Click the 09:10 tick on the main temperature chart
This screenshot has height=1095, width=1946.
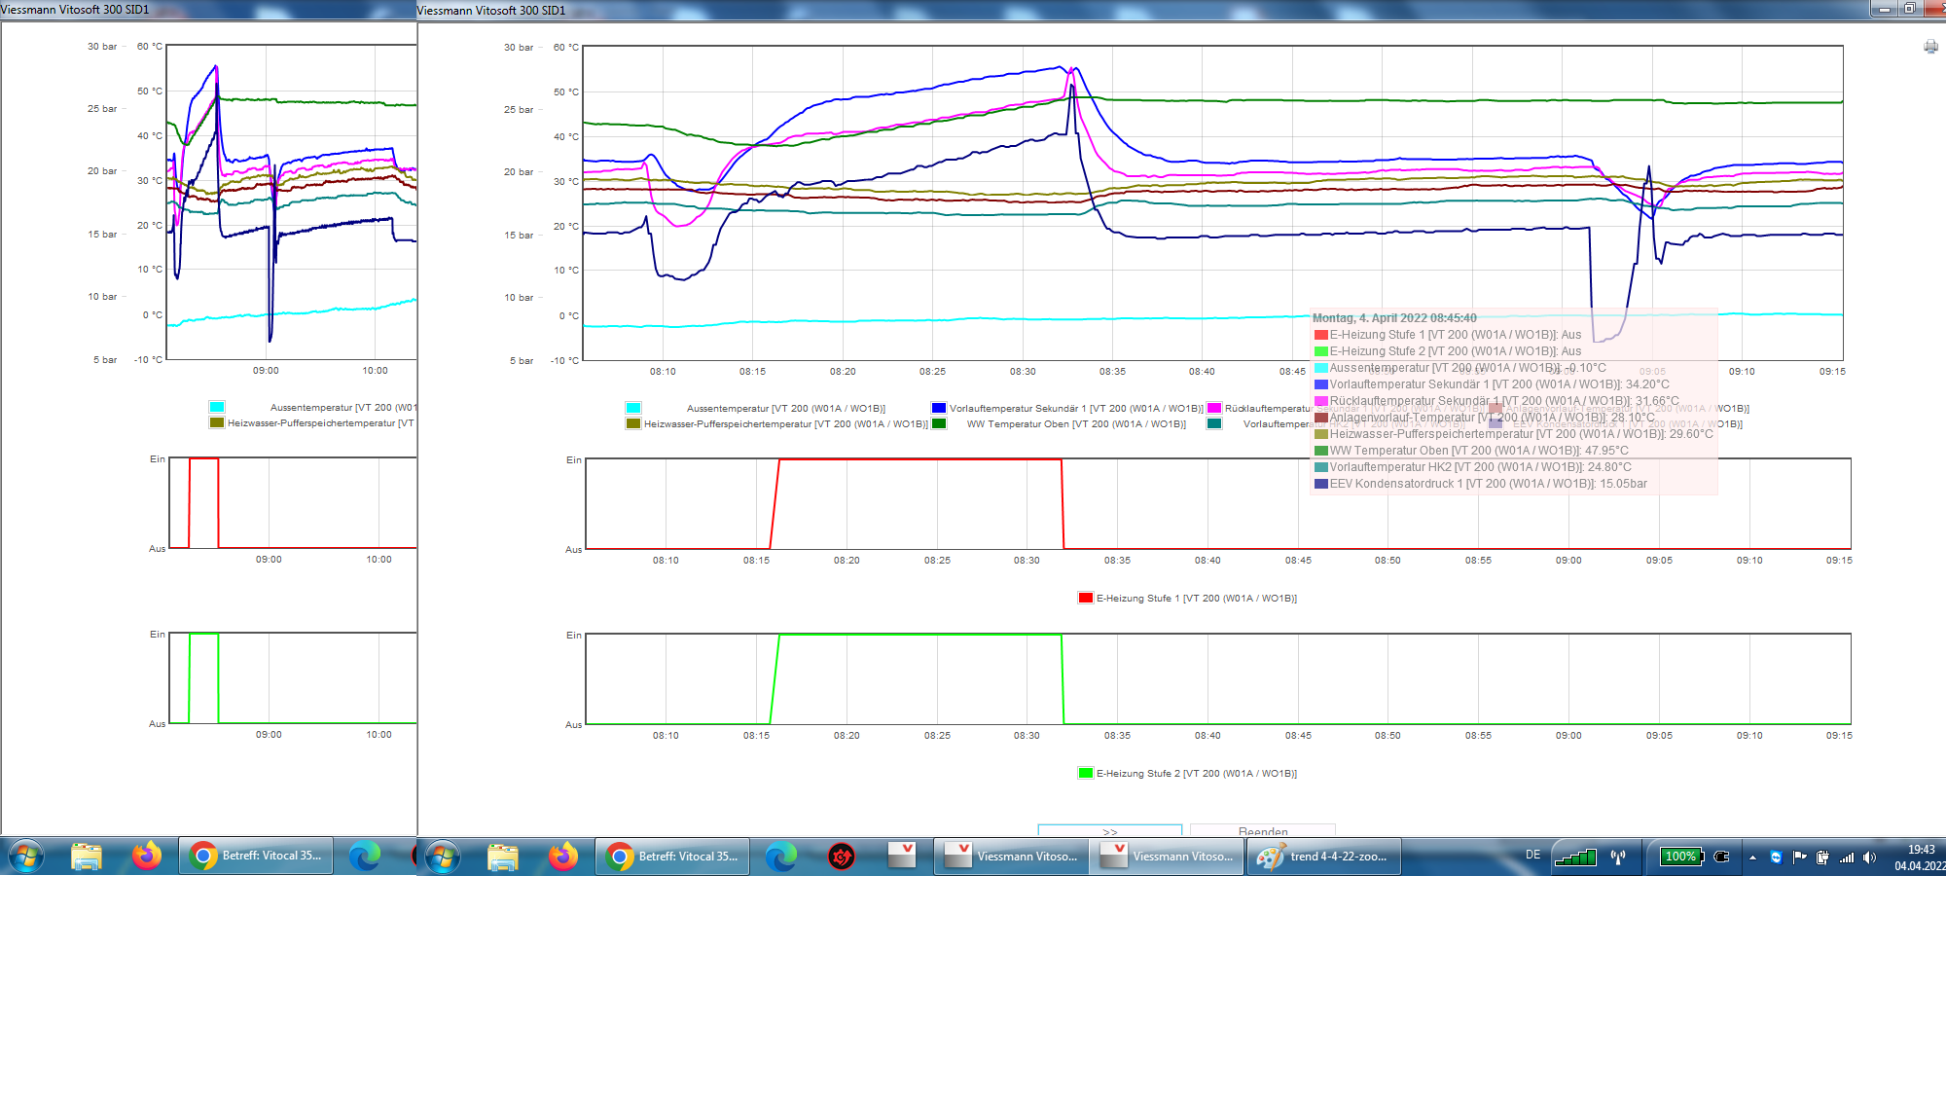point(1742,372)
